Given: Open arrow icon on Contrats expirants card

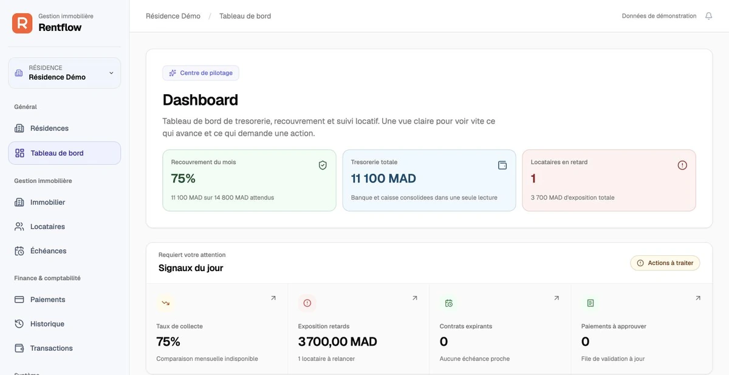Looking at the screenshot, I should pos(556,298).
